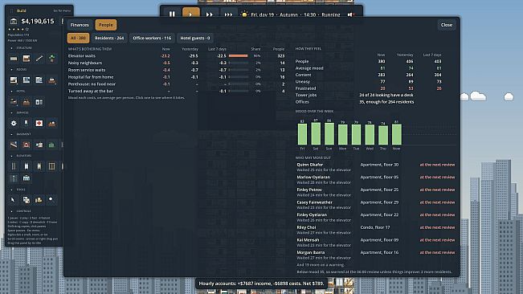Open Turned away at the bar row
Image resolution: width=523 pixels, height=294 pixels.
point(176,91)
